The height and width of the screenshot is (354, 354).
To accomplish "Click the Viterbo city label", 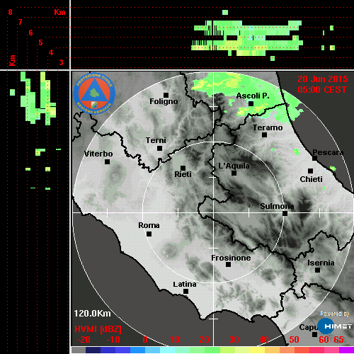I will pyautogui.click(x=98, y=154).
